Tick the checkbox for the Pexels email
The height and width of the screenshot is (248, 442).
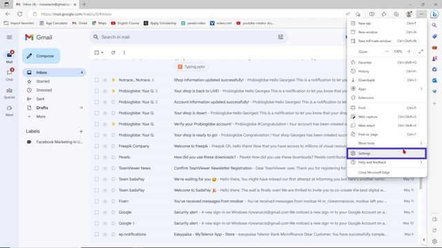click(97, 157)
